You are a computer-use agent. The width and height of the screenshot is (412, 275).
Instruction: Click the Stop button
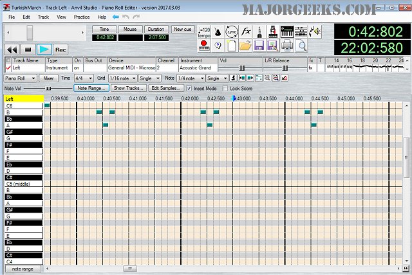(28, 49)
